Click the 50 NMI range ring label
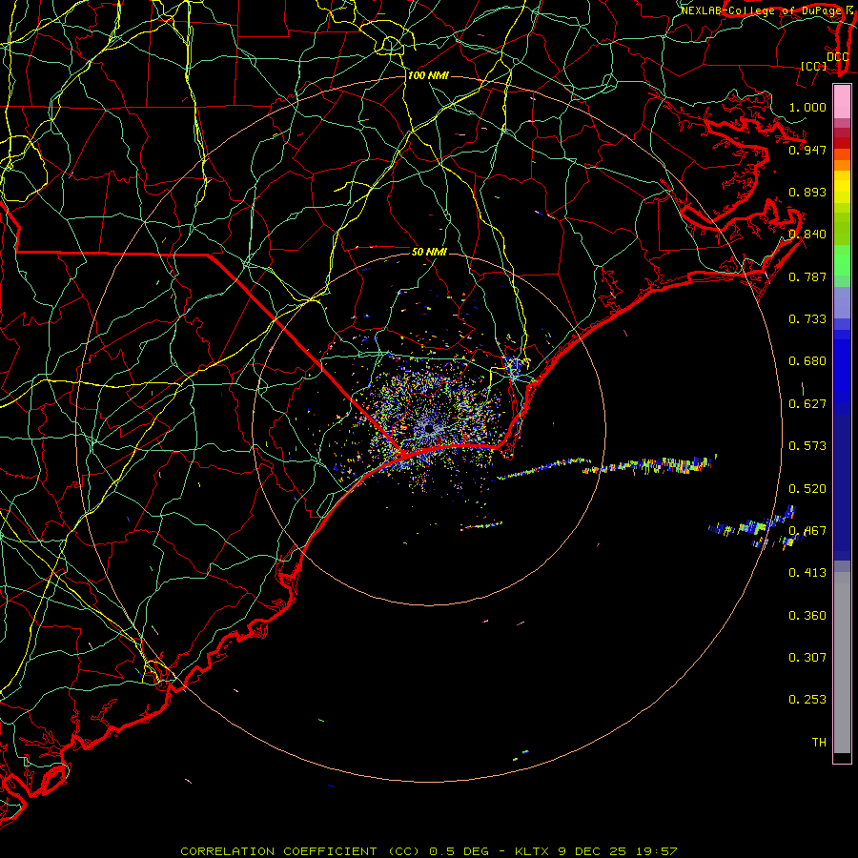The height and width of the screenshot is (858, 858). (x=429, y=253)
